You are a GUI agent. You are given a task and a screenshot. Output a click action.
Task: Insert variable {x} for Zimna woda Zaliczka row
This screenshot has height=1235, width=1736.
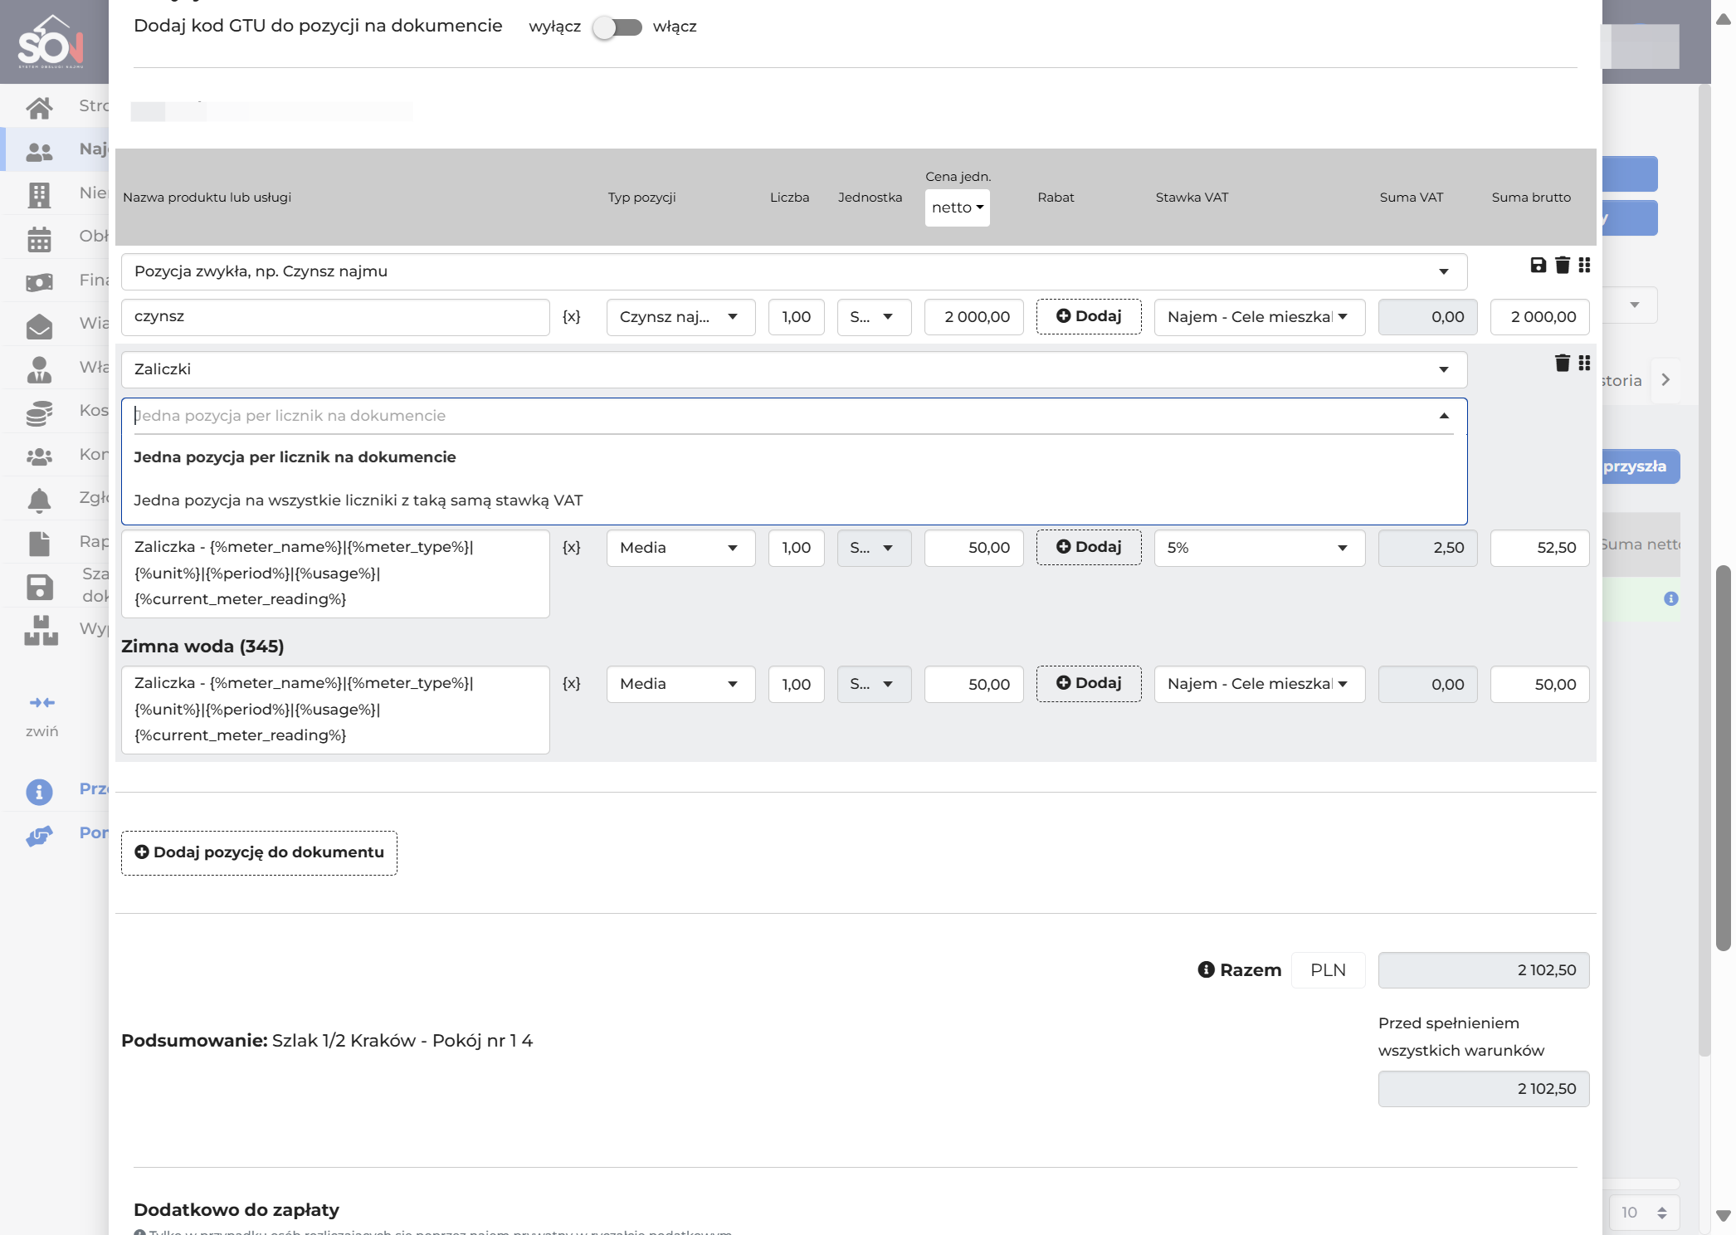pos(572,683)
